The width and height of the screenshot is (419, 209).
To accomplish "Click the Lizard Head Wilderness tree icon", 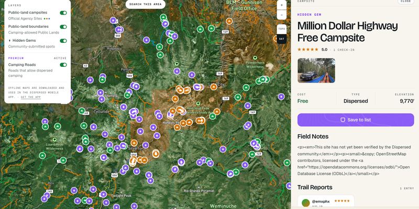I will point(54,140).
